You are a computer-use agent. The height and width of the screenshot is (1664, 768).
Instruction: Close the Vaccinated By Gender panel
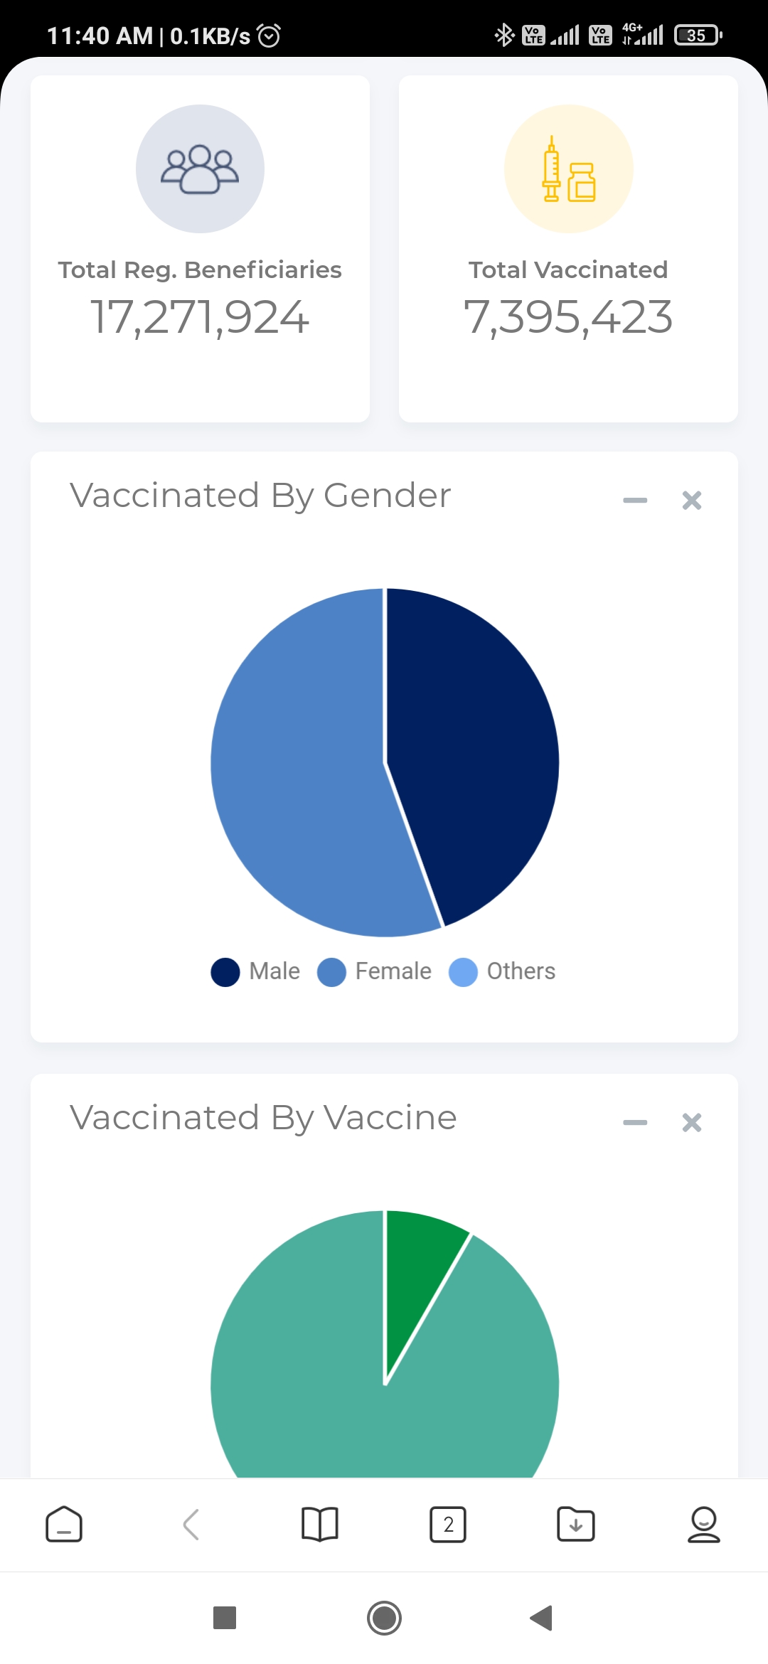tap(692, 500)
